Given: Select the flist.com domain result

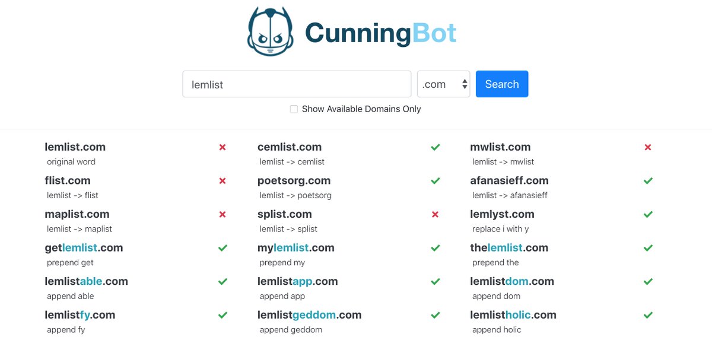Looking at the screenshot, I should pyautogui.click(x=68, y=180).
